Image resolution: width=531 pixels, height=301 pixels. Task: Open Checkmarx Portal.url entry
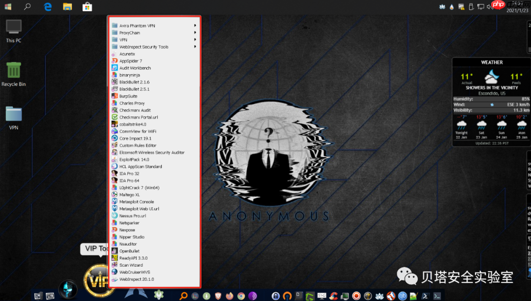[x=138, y=117]
